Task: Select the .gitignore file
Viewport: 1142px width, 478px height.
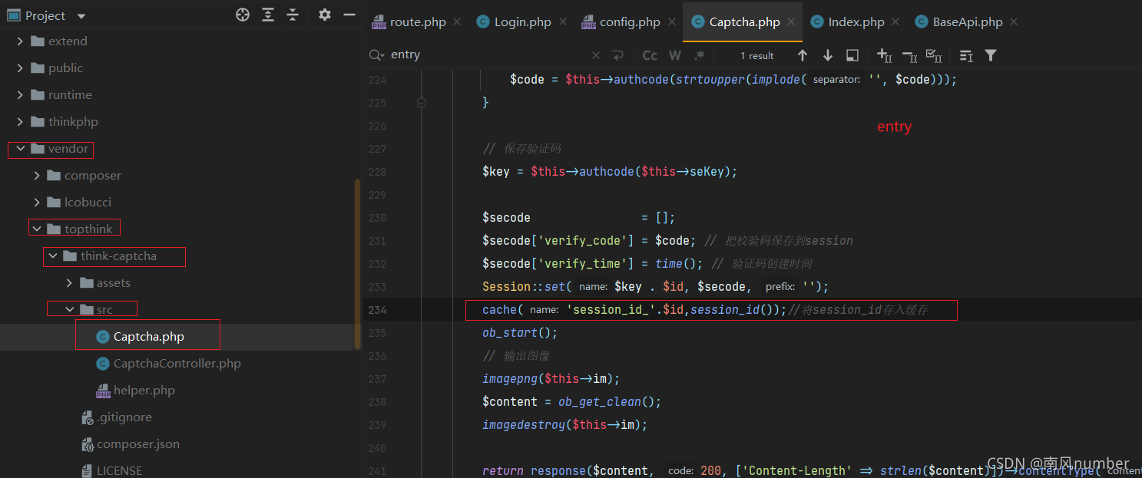Action: (x=124, y=417)
